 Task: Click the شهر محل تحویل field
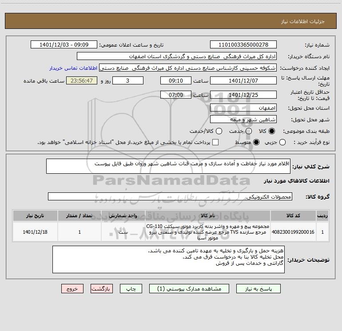coord(243,120)
